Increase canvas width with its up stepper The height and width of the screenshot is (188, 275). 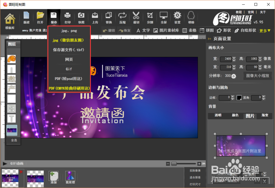pos(234,58)
